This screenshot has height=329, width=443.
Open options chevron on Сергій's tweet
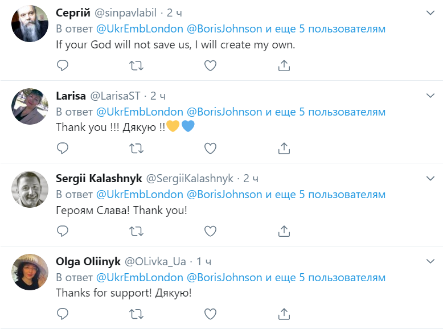(430, 13)
